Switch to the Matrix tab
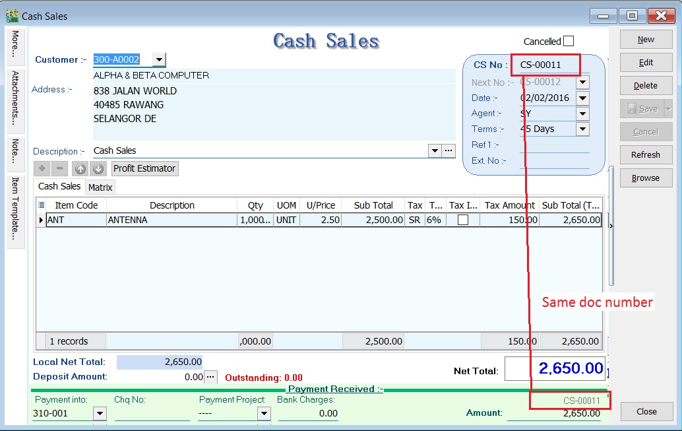 [x=100, y=187]
